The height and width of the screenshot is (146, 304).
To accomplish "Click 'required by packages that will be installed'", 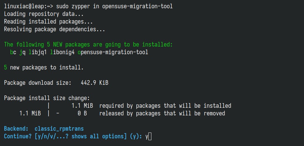I will tap(165, 106).
